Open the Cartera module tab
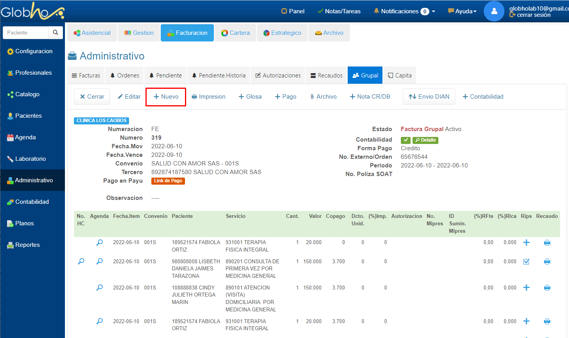This screenshot has height=338, width=569. click(x=235, y=33)
